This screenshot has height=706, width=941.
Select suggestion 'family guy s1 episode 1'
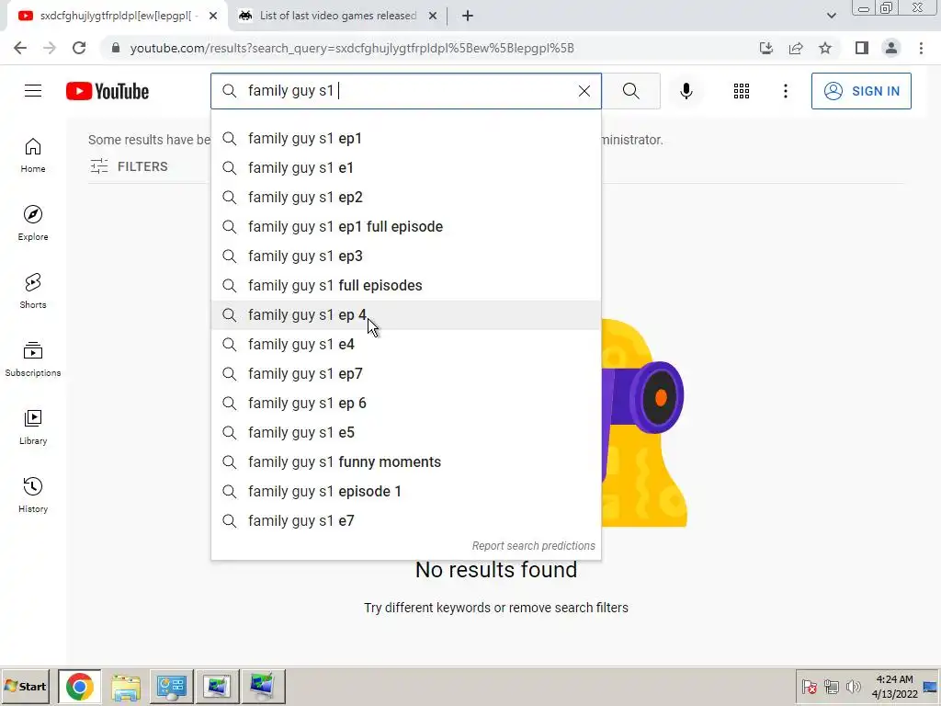[405, 491]
